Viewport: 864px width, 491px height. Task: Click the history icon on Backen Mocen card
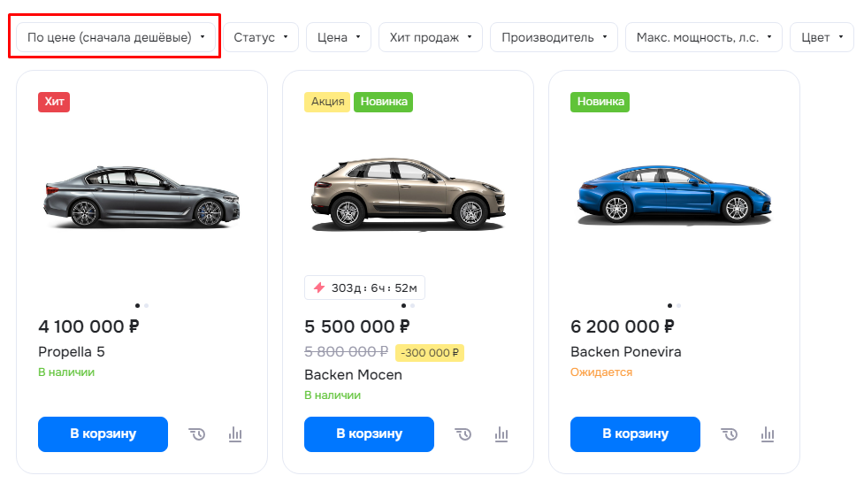[463, 434]
